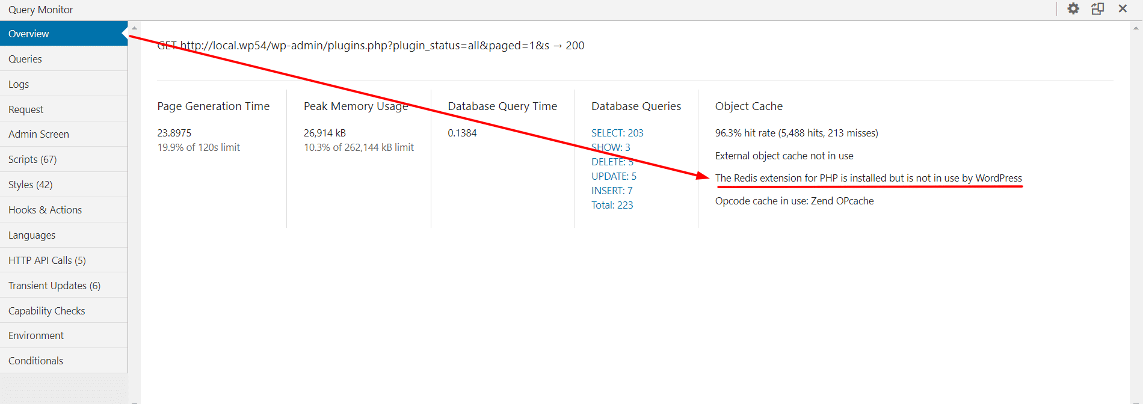The width and height of the screenshot is (1143, 404).
Task: Click the 96.3% hit rate text
Action: [x=796, y=133]
